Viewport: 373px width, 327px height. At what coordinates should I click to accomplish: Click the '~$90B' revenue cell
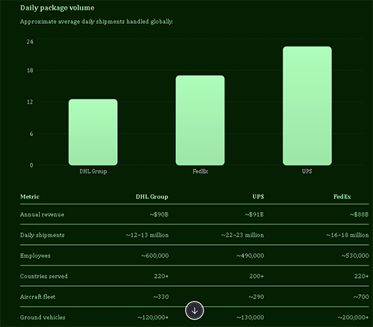(x=159, y=214)
